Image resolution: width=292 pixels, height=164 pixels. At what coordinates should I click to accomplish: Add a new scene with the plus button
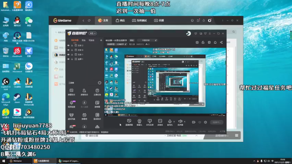pos(101,40)
